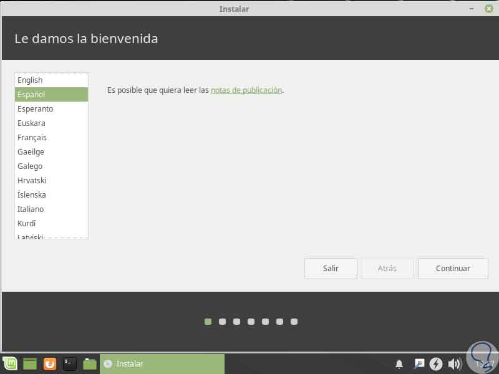Image resolution: width=499 pixels, height=374 pixels.
Task: Open the file manager from the taskbar
Action: coord(89,363)
